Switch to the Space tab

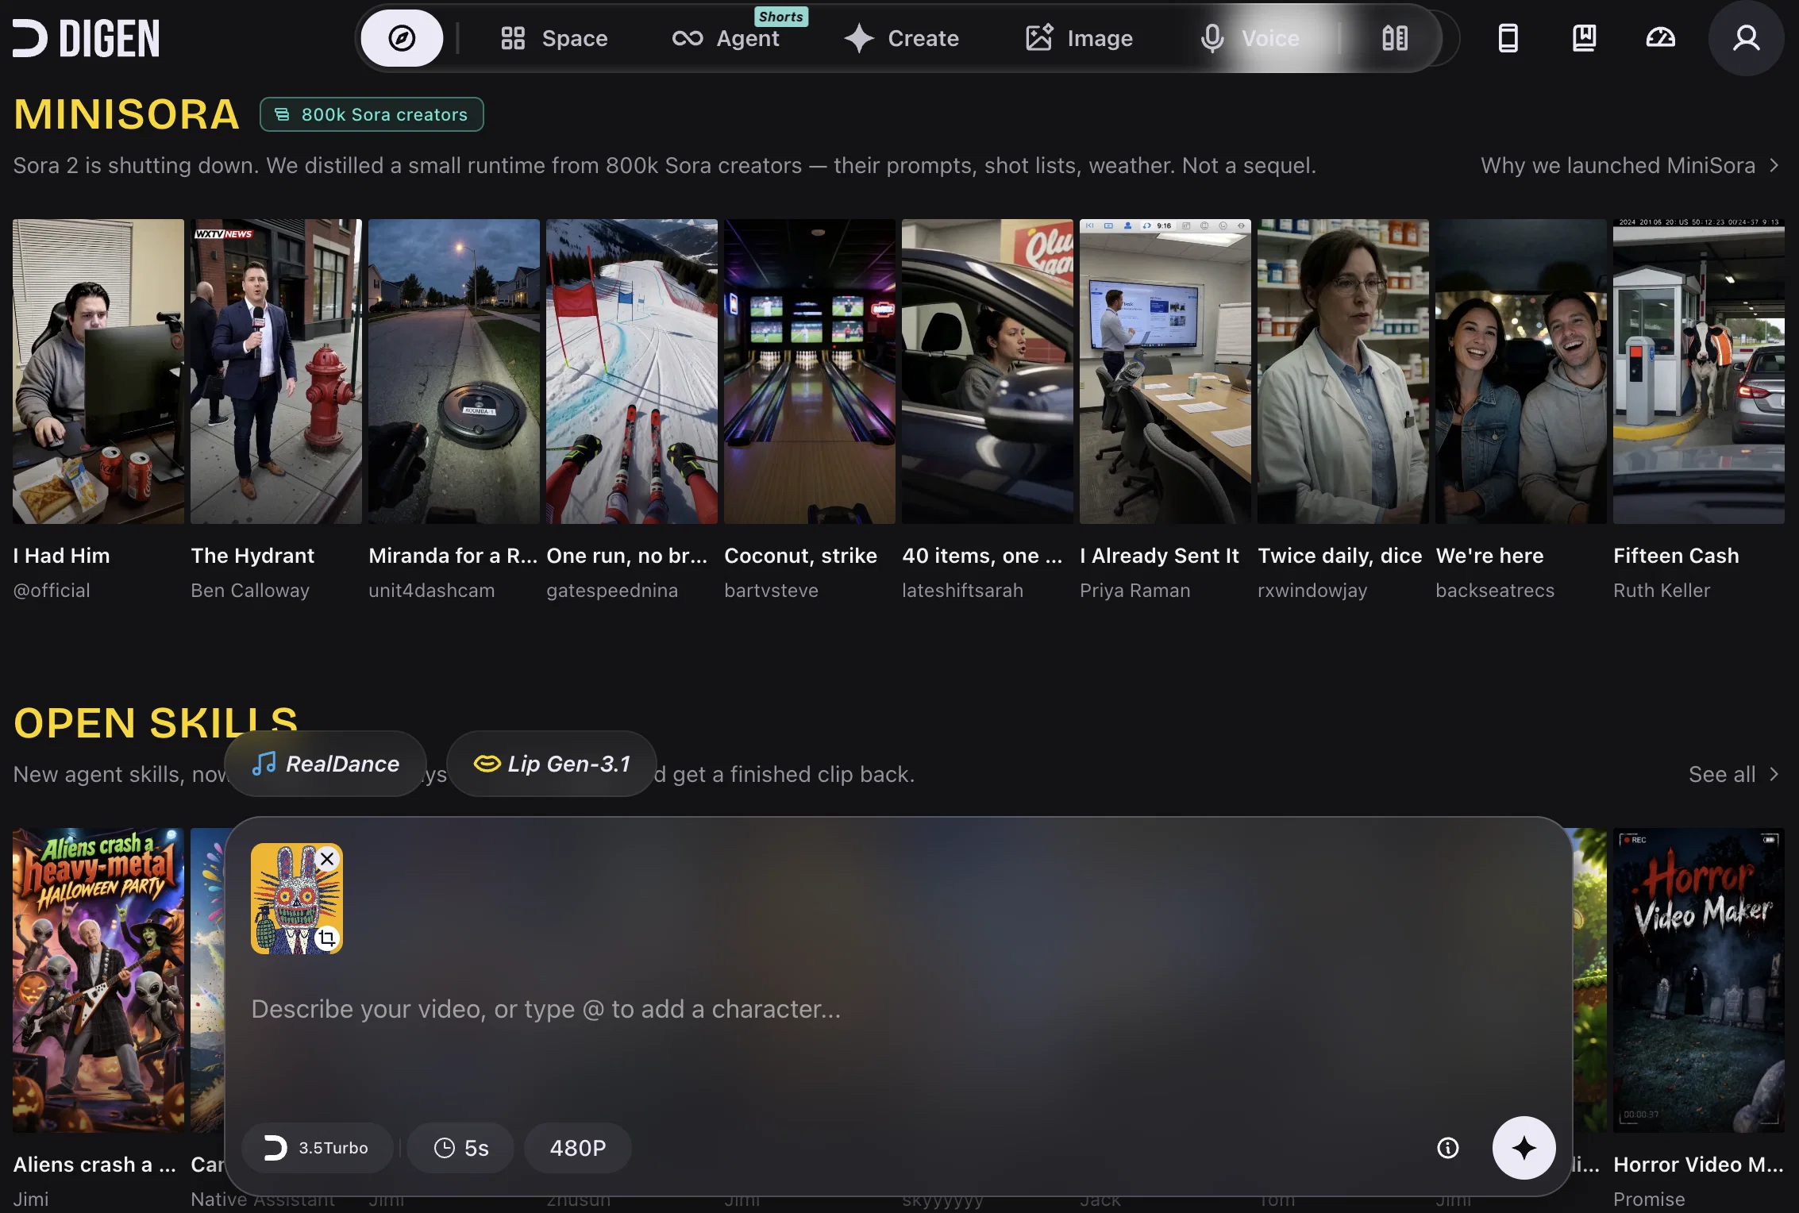[554, 38]
